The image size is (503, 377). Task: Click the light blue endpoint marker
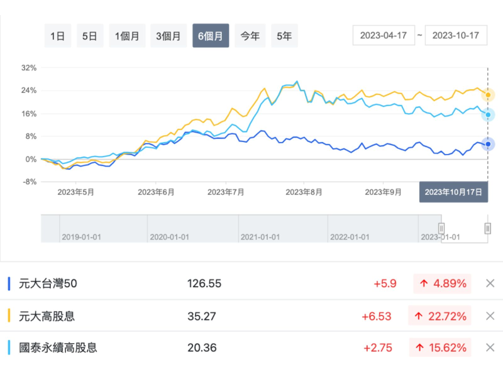[488, 114]
